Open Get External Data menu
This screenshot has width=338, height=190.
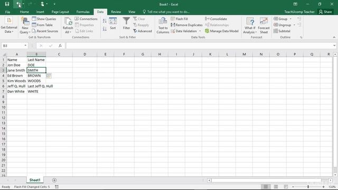[x=9, y=25]
